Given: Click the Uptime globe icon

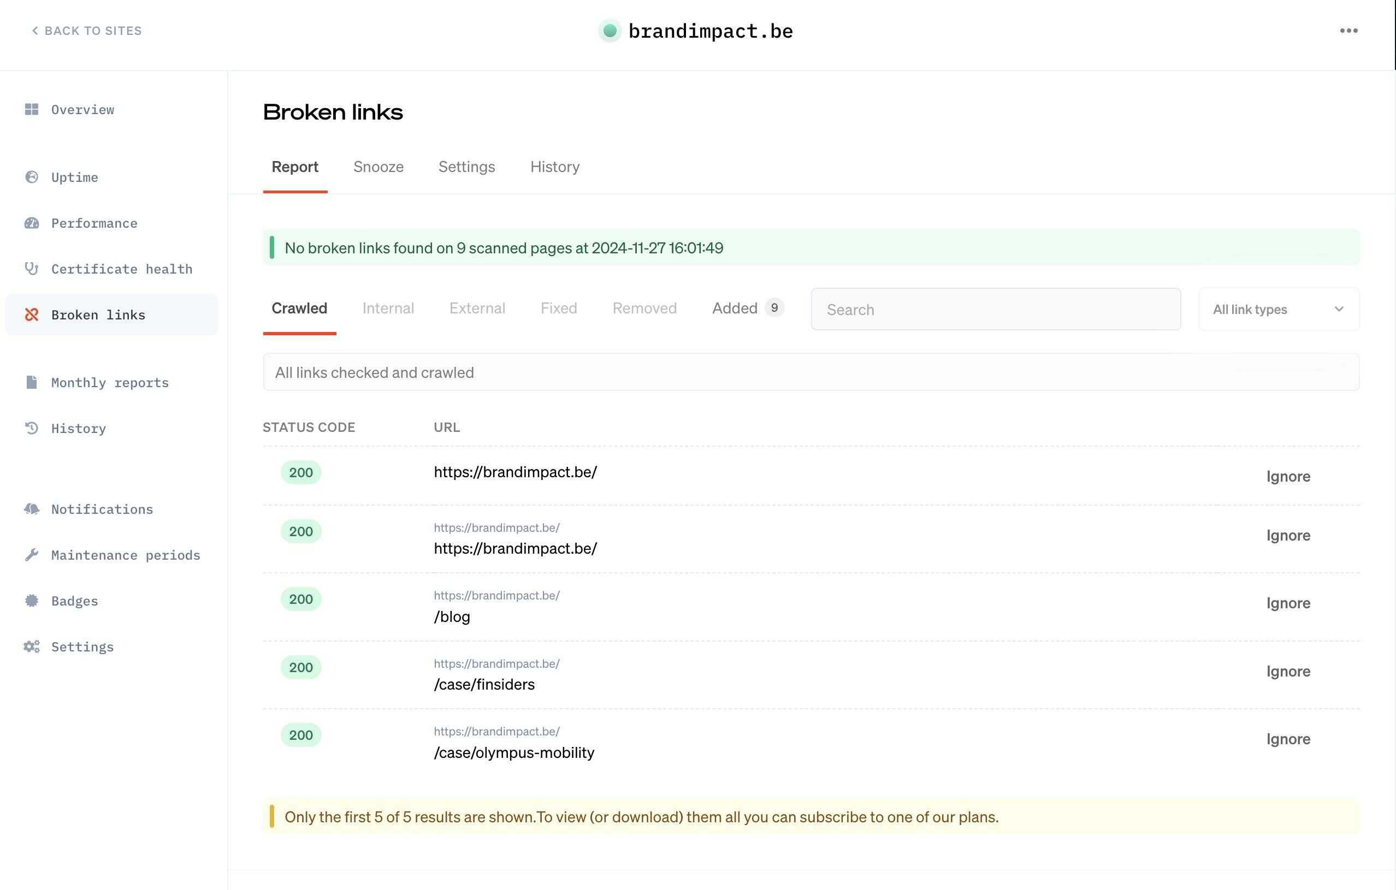Looking at the screenshot, I should [31, 177].
